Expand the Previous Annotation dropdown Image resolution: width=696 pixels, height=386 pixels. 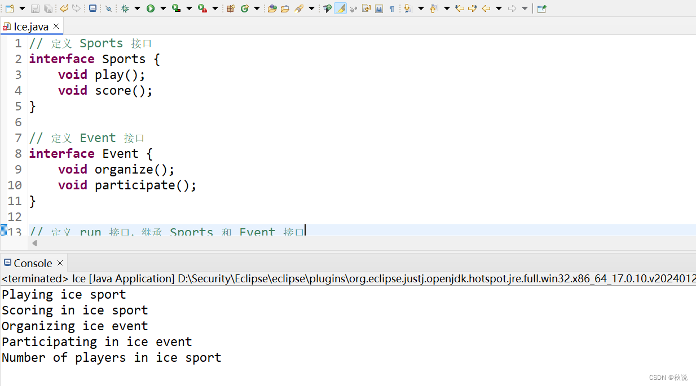[447, 8]
